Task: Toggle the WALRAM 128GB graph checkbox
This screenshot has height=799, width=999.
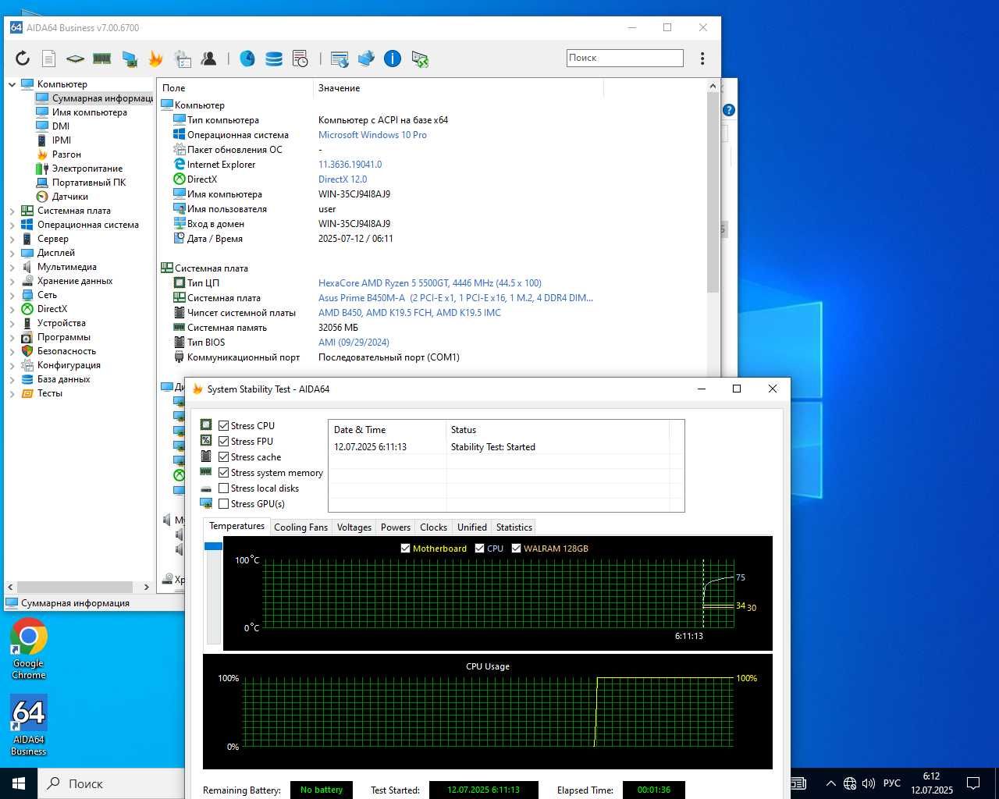Action: coord(516,549)
